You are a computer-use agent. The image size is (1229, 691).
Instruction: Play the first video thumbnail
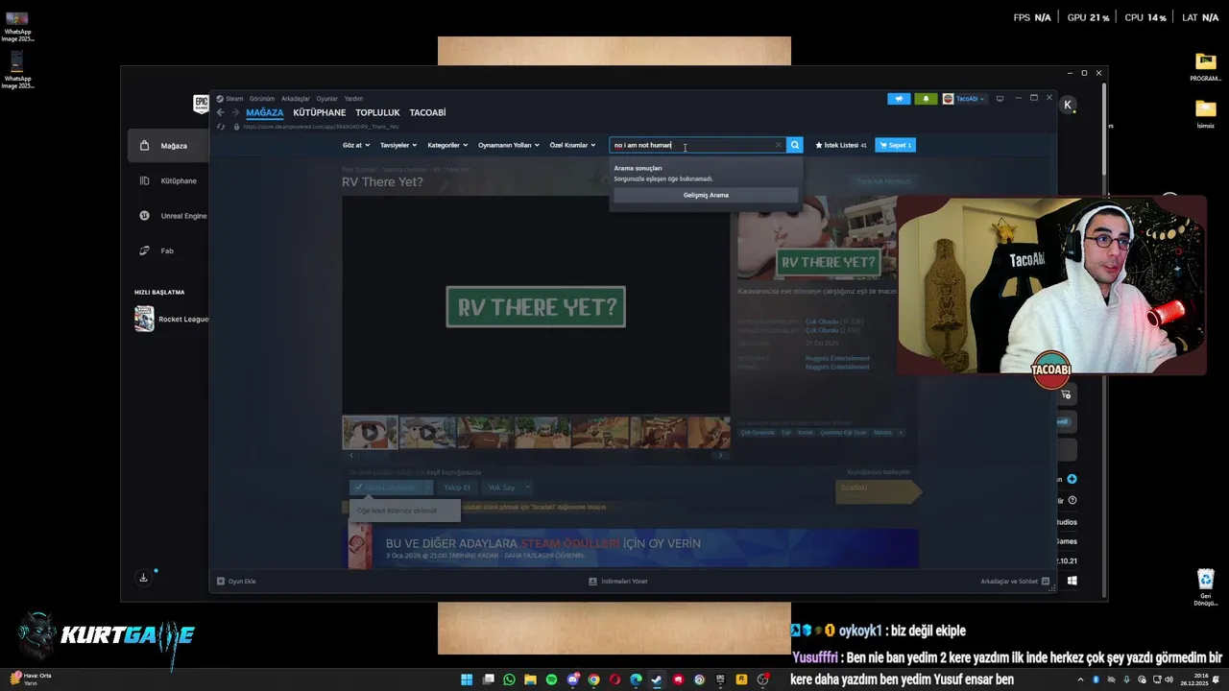click(370, 432)
